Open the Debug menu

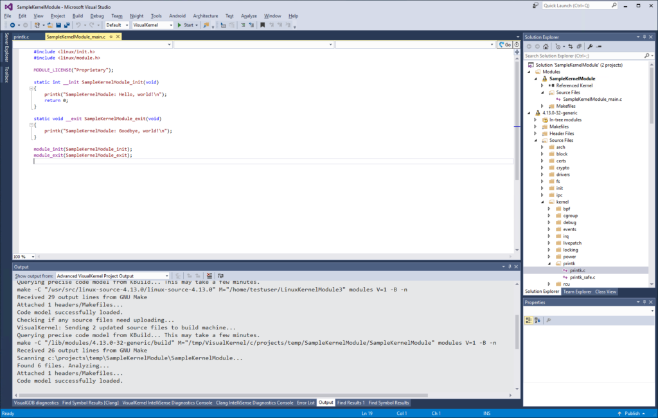(x=97, y=16)
